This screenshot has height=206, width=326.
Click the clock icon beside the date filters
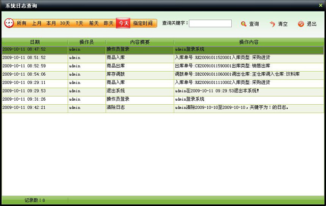[9, 23]
